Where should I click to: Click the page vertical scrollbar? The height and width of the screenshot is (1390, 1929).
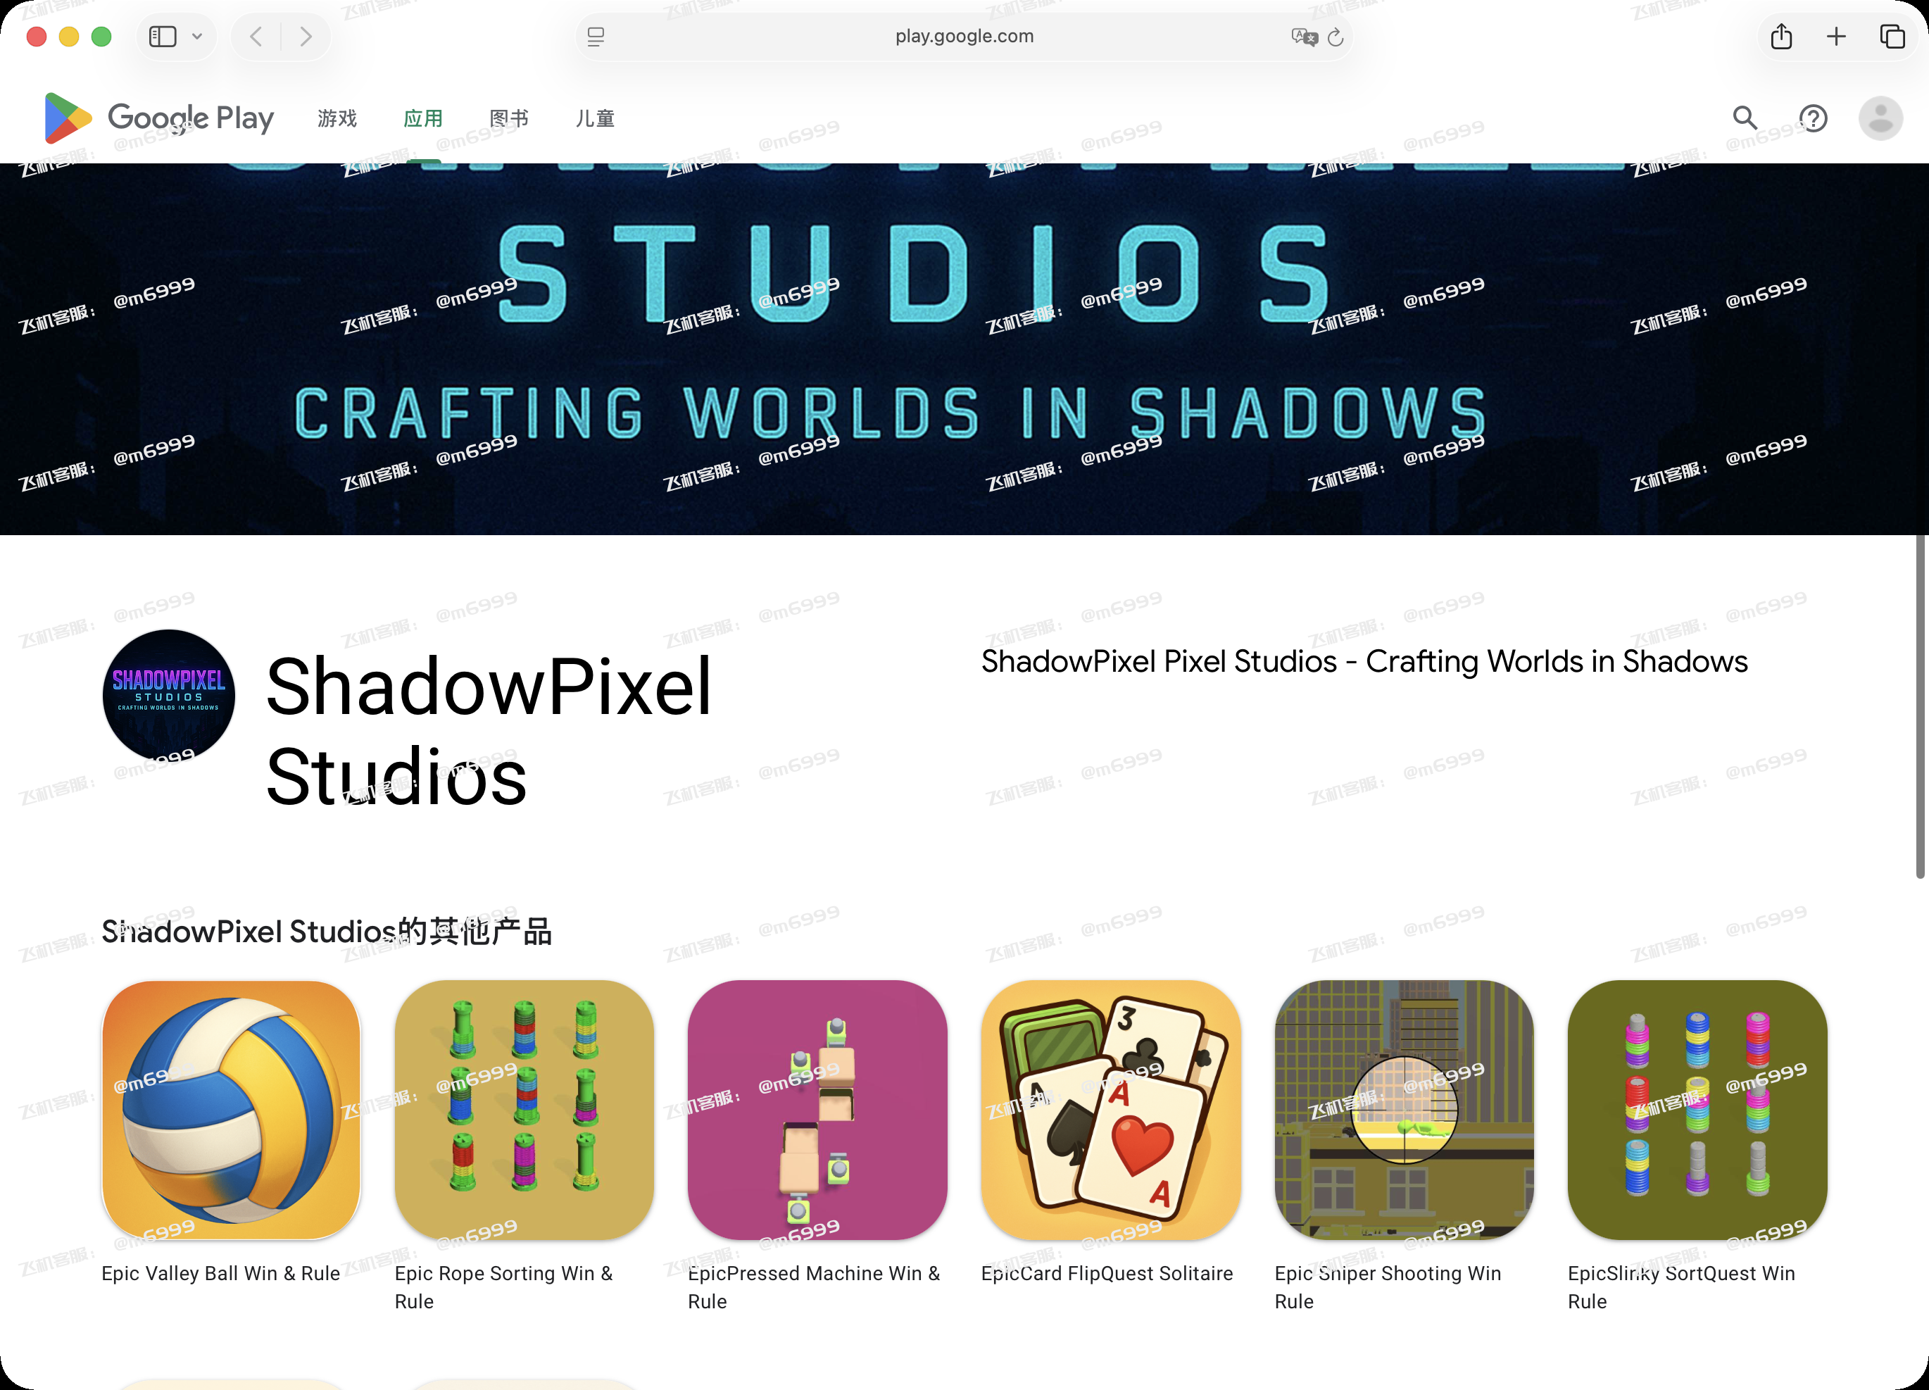pyautogui.click(x=1920, y=706)
